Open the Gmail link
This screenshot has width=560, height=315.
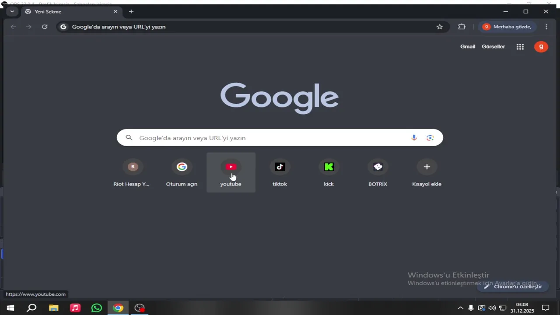(x=468, y=46)
